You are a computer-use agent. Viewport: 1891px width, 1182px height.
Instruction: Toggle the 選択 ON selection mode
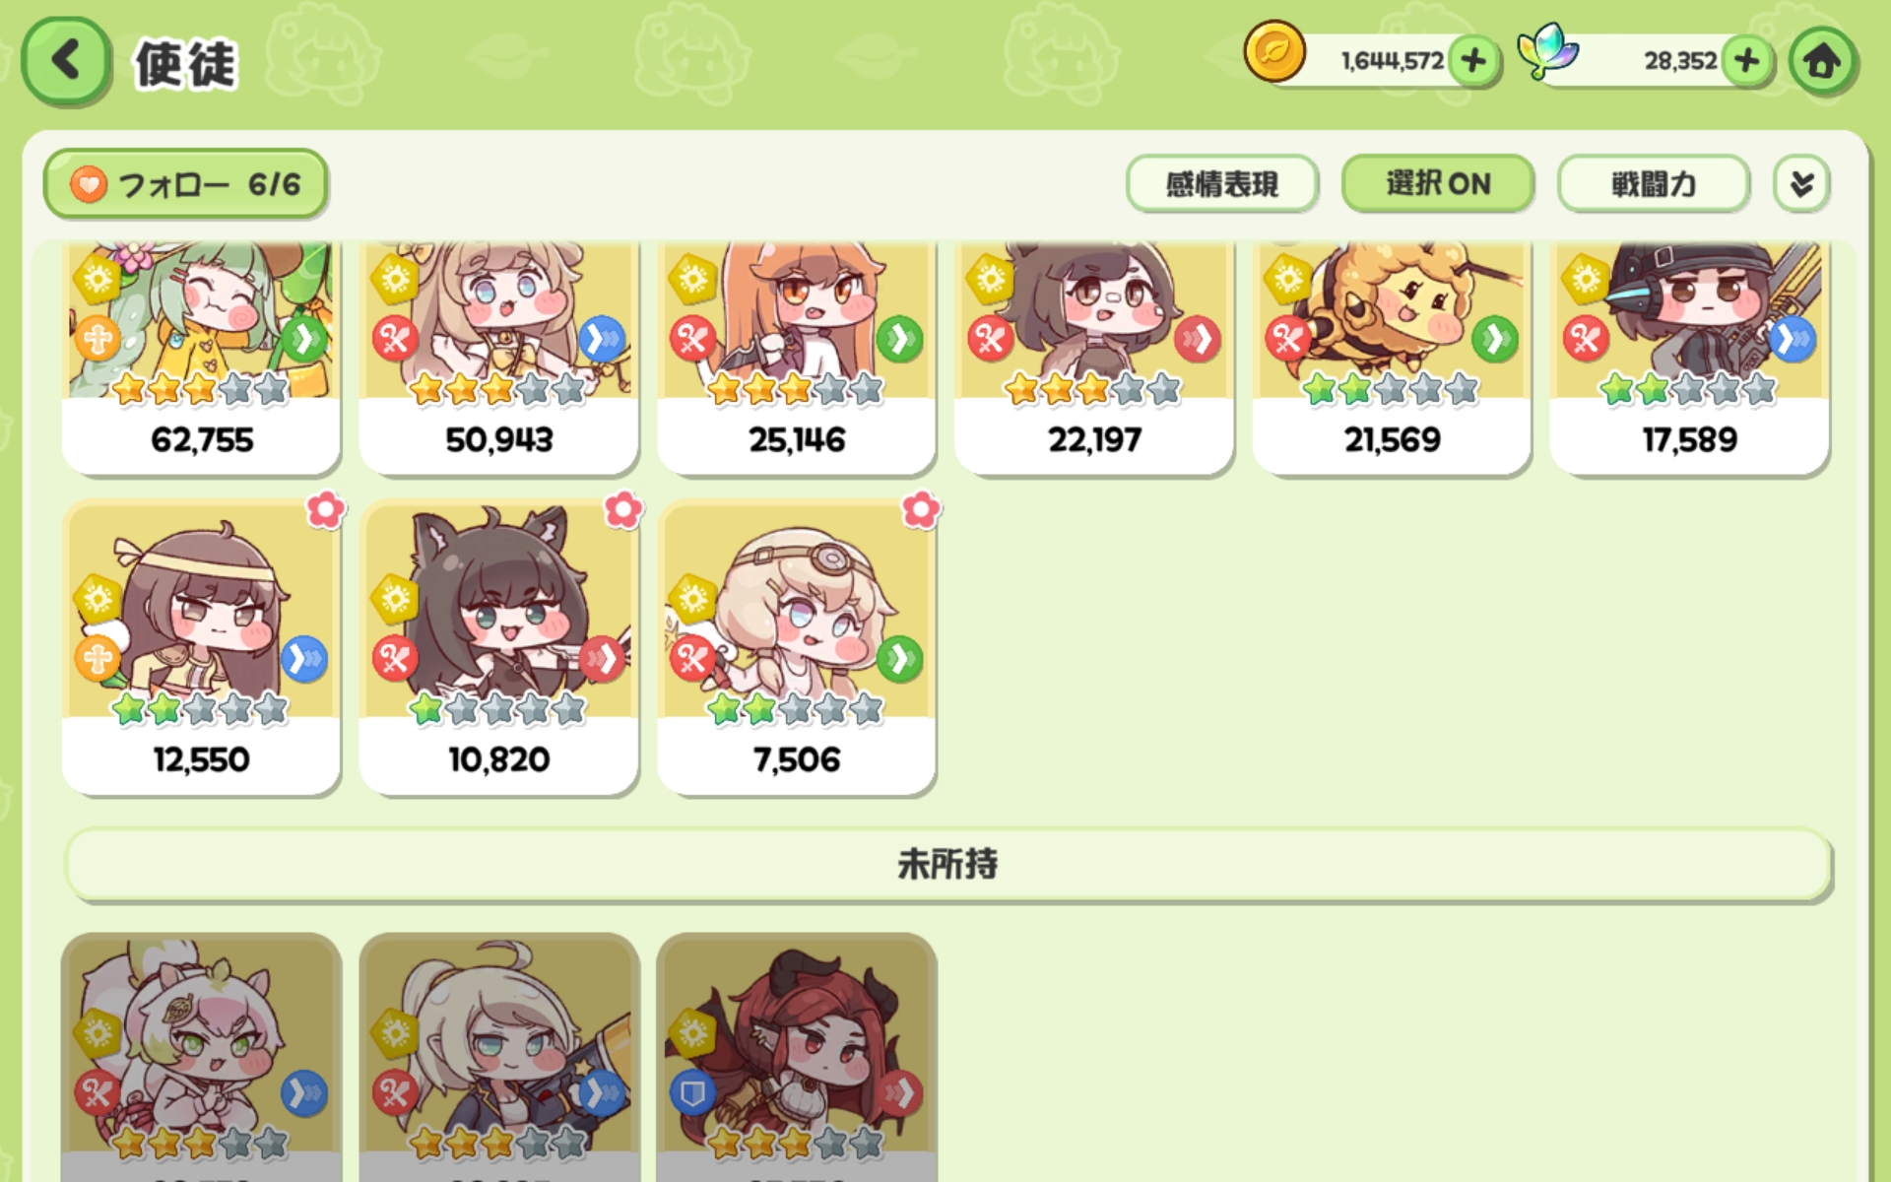(x=1438, y=183)
